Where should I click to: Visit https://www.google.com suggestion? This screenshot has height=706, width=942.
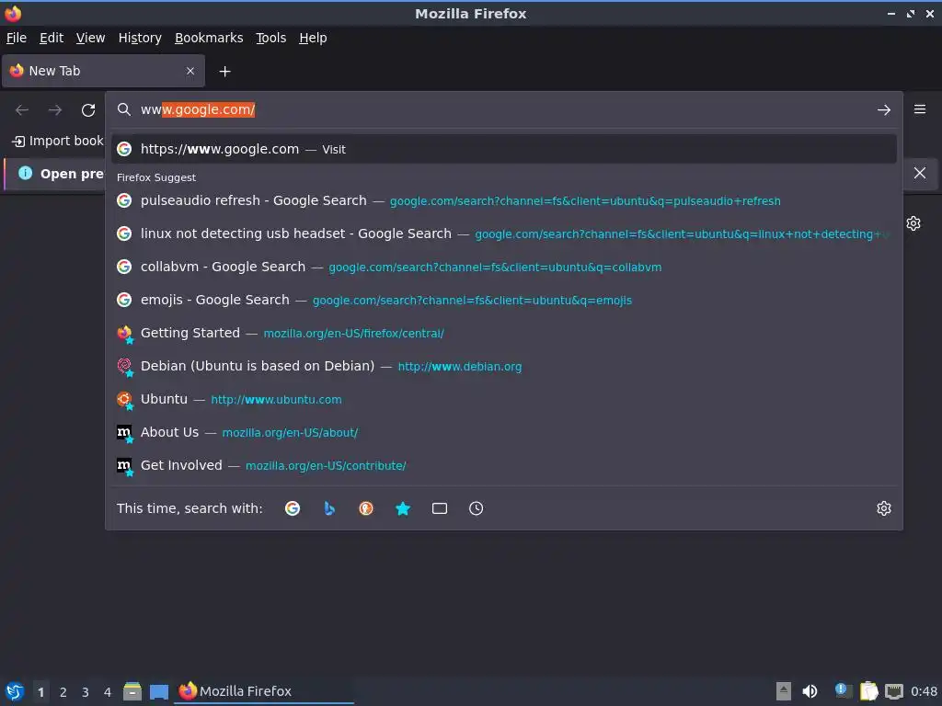[x=503, y=149]
